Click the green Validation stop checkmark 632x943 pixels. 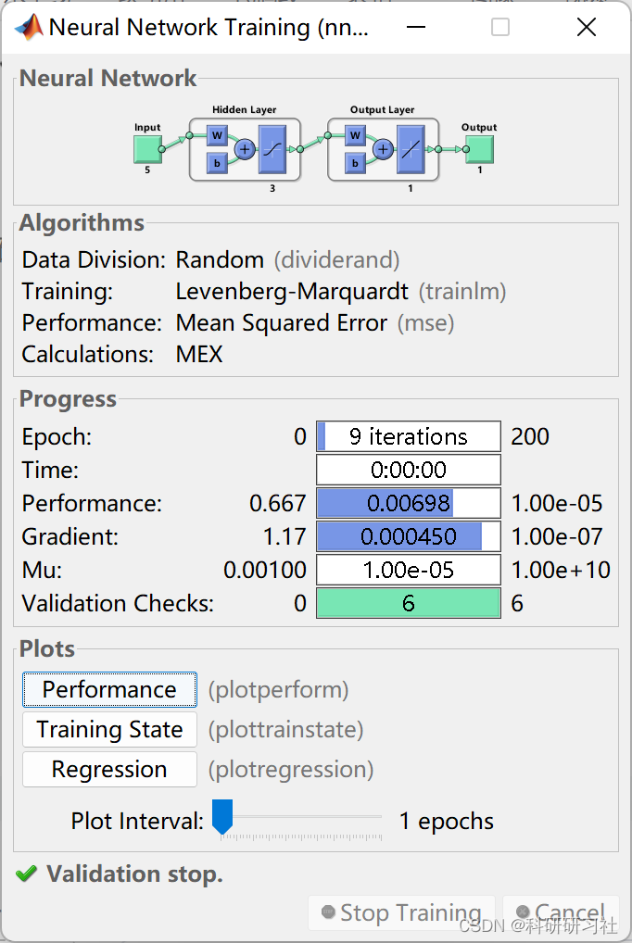[x=27, y=874]
